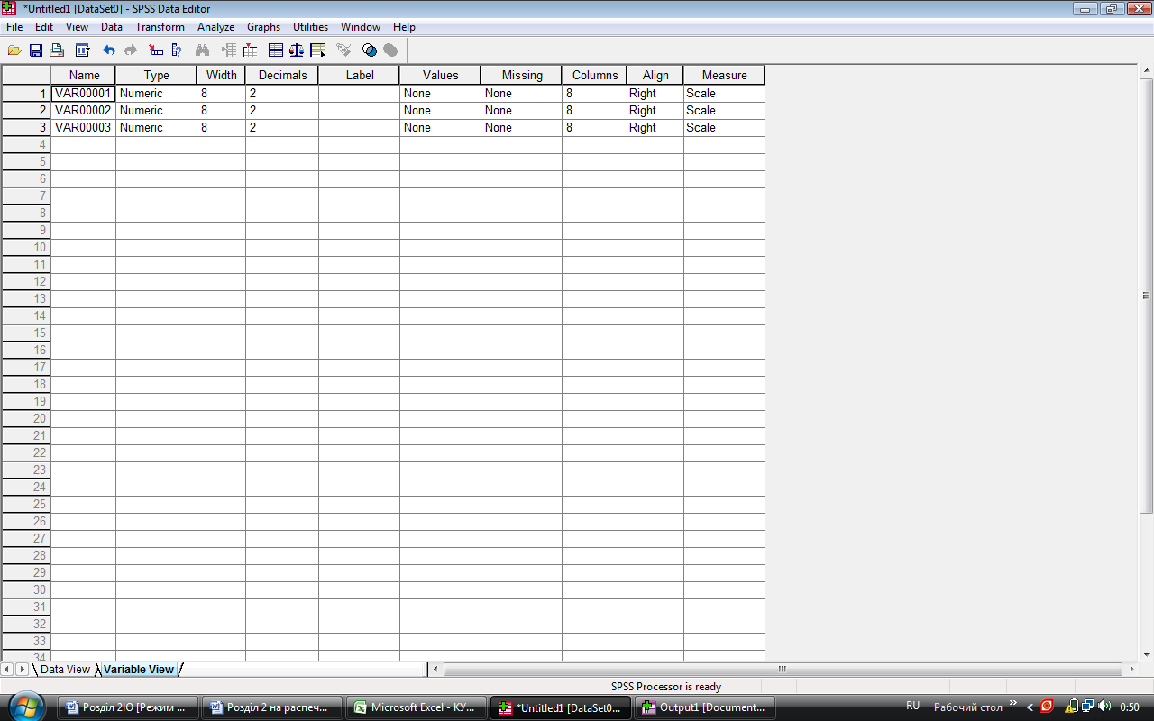The height and width of the screenshot is (721, 1154).
Task: Open the Window menu
Action: pyautogui.click(x=361, y=27)
